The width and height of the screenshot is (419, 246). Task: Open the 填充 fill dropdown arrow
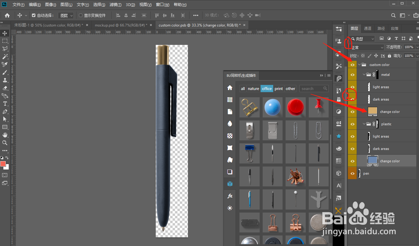[x=417, y=56]
